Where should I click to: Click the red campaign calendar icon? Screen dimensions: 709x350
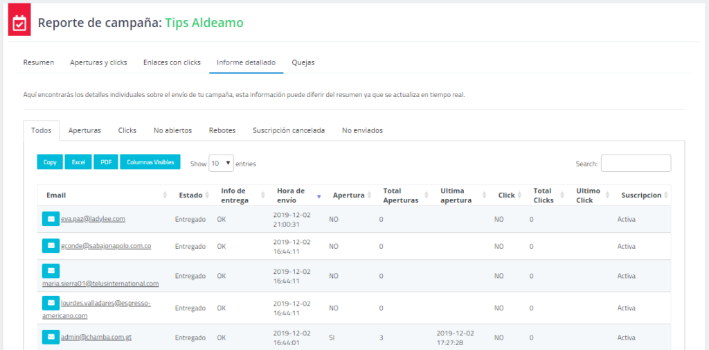(19, 23)
